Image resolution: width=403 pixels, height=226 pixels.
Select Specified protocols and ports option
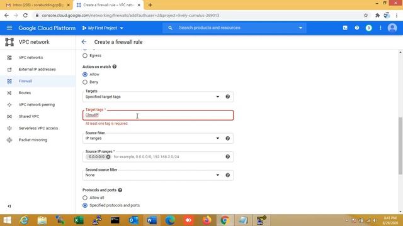pos(85,205)
